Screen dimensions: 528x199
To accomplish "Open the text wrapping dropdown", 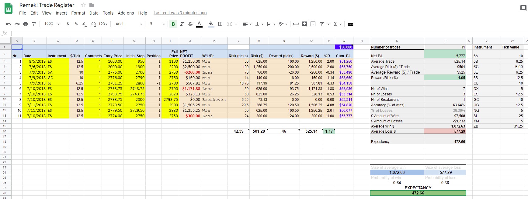I will (x=271, y=24).
